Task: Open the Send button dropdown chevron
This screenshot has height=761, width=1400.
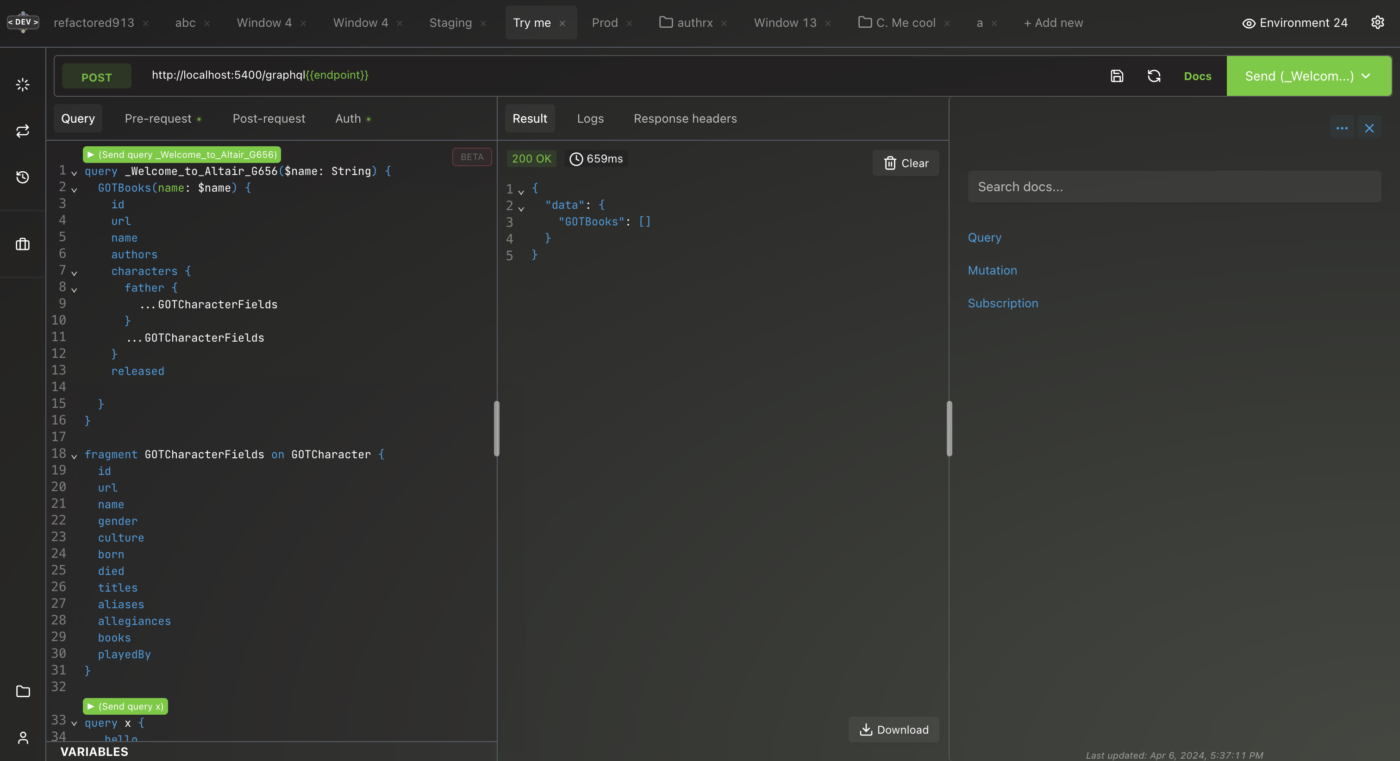Action: click(x=1366, y=76)
